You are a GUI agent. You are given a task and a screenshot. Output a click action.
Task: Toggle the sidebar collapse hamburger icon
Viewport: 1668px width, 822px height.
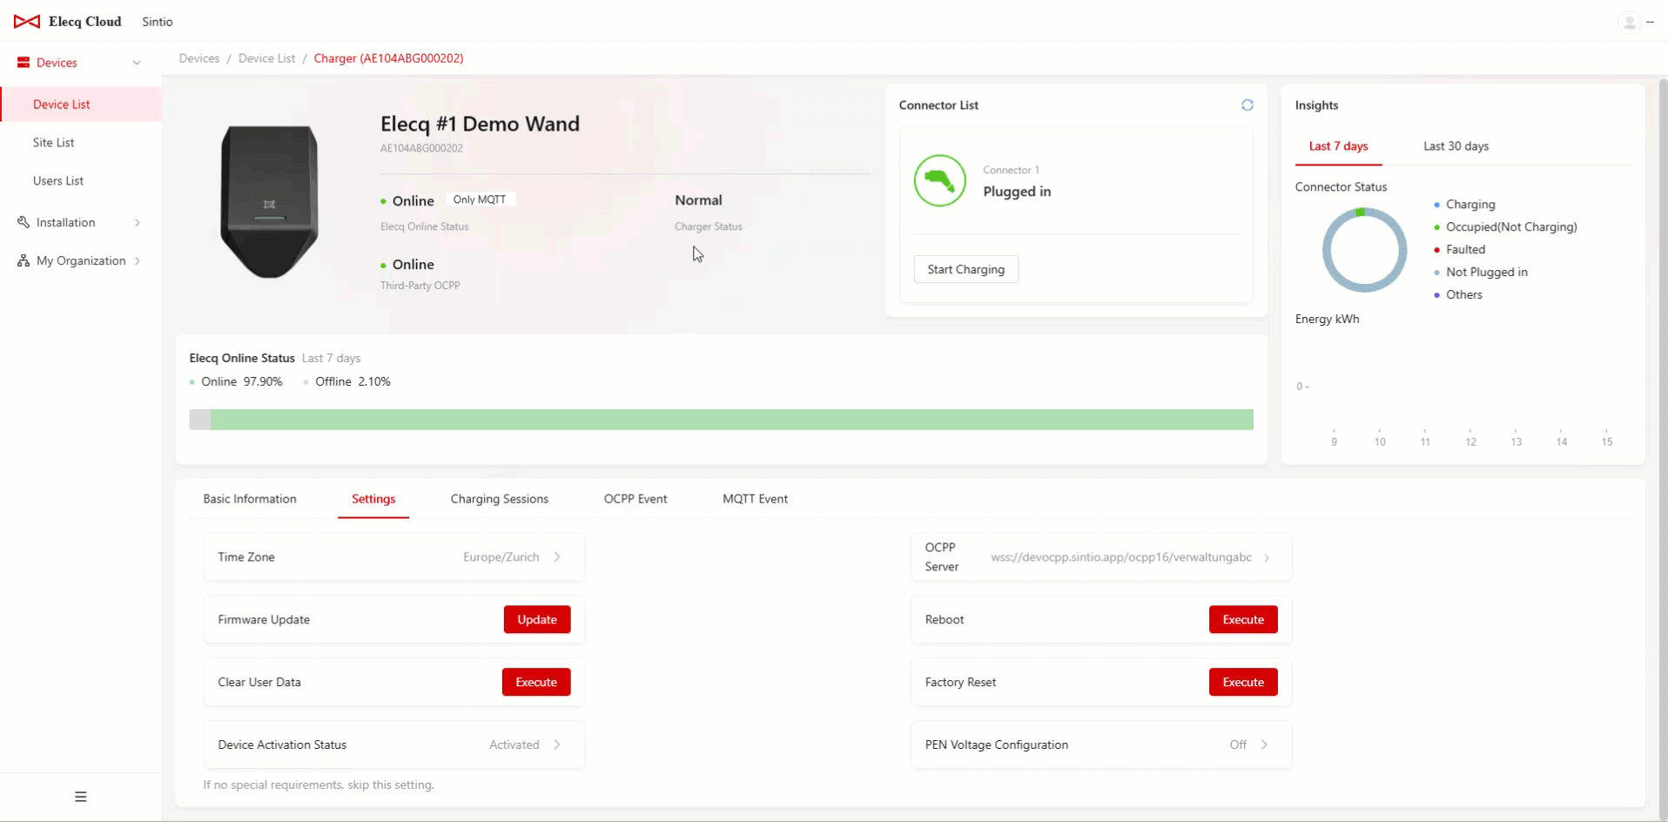click(81, 797)
